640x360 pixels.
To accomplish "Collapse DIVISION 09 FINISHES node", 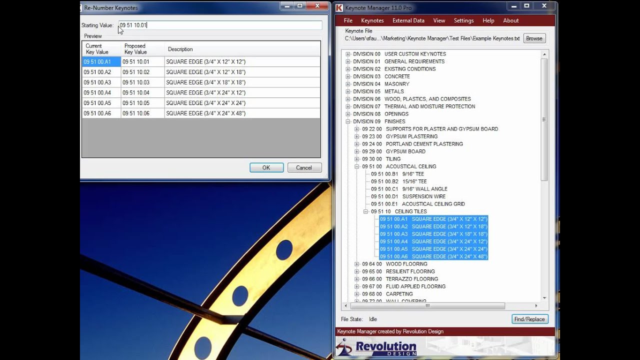I will coord(348,121).
